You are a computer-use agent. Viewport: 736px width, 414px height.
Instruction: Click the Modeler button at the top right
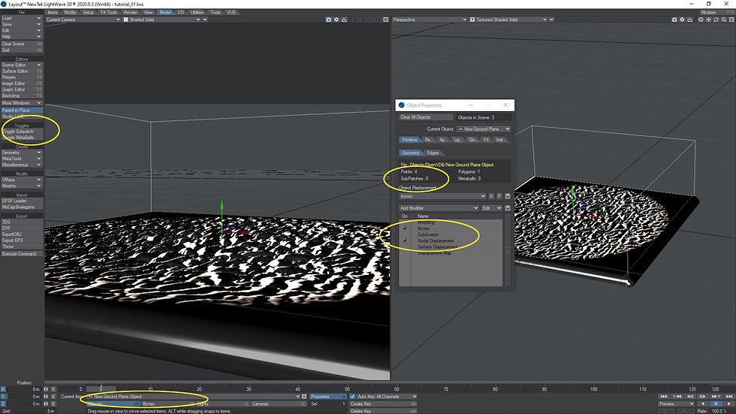pyautogui.click(x=709, y=12)
